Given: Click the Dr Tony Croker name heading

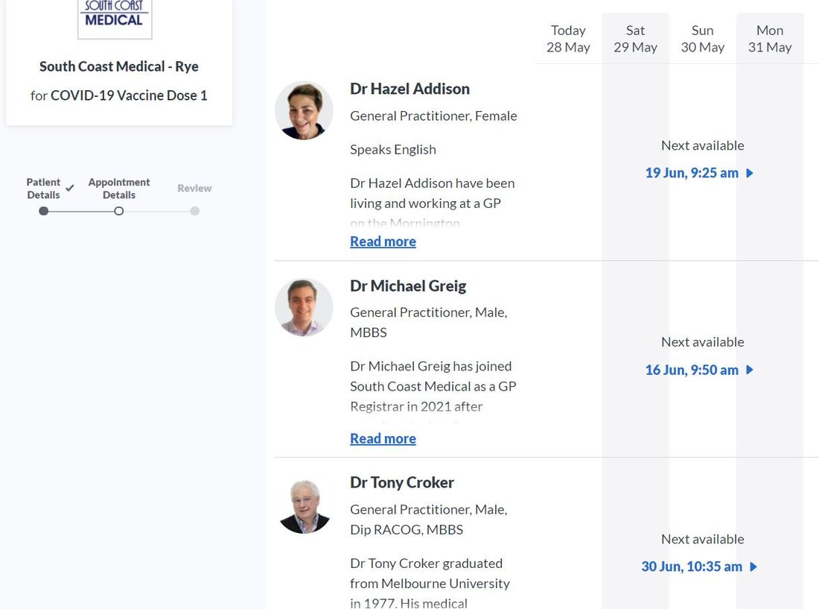Looking at the screenshot, I should 401,482.
